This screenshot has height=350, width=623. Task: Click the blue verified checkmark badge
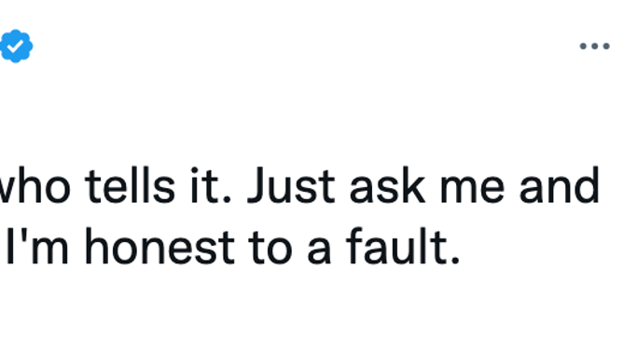(x=16, y=46)
